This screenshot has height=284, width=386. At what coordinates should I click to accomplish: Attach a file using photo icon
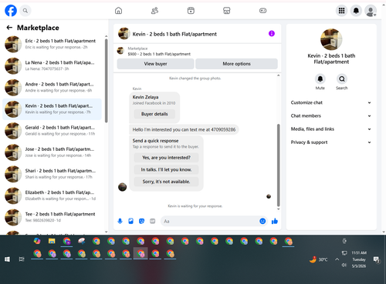point(130,221)
